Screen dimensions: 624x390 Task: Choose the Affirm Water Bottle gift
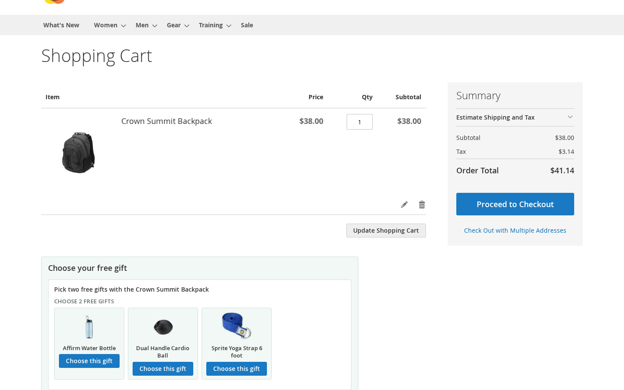(x=89, y=361)
